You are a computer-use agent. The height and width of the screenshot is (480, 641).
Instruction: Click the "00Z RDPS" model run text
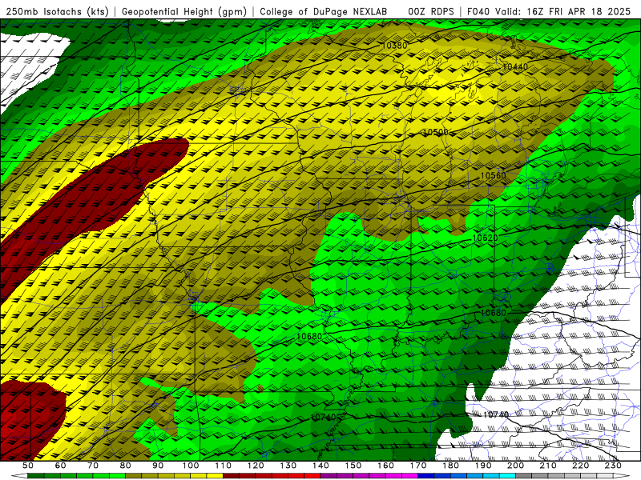(x=431, y=11)
